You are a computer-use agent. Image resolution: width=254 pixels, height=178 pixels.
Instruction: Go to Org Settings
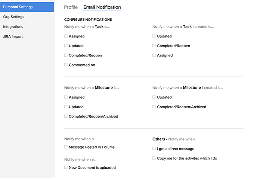tap(13, 17)
